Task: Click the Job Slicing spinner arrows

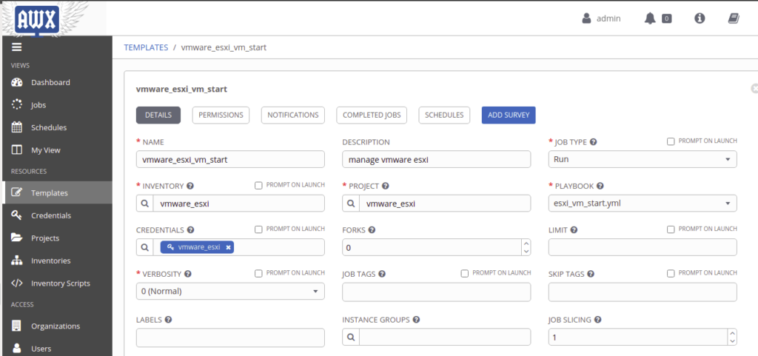Action: pos(732,337)
